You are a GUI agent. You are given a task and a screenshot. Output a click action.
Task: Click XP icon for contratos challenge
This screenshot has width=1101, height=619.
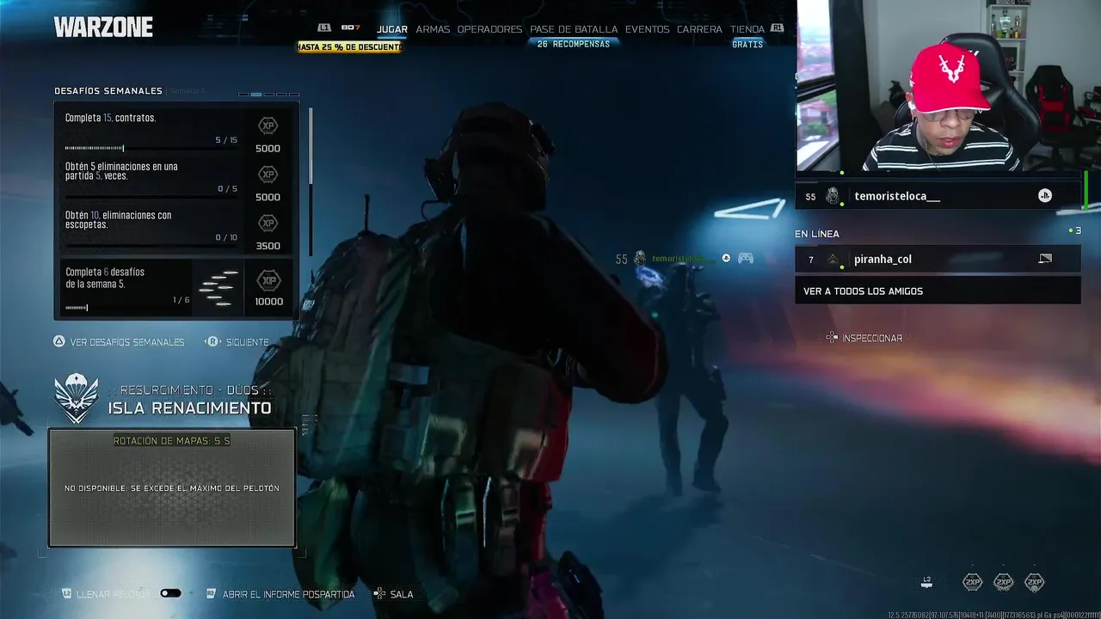point(268,126)
